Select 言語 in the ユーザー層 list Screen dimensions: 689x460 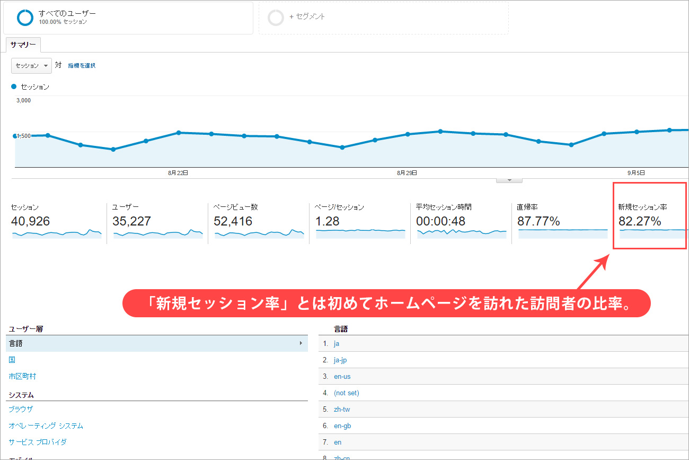pyautogui.click(x=157, y=343)
